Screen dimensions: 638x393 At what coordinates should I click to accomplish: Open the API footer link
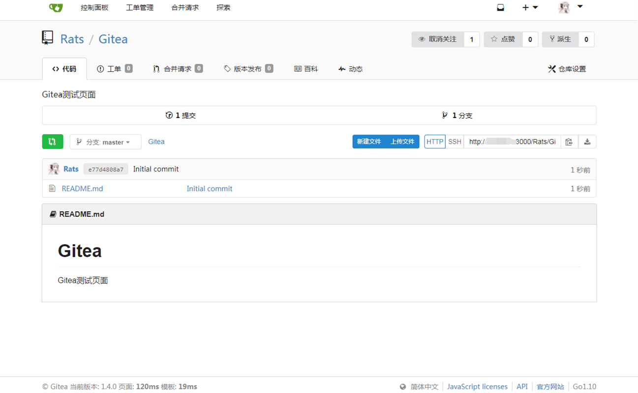click(x=522, y=387)
